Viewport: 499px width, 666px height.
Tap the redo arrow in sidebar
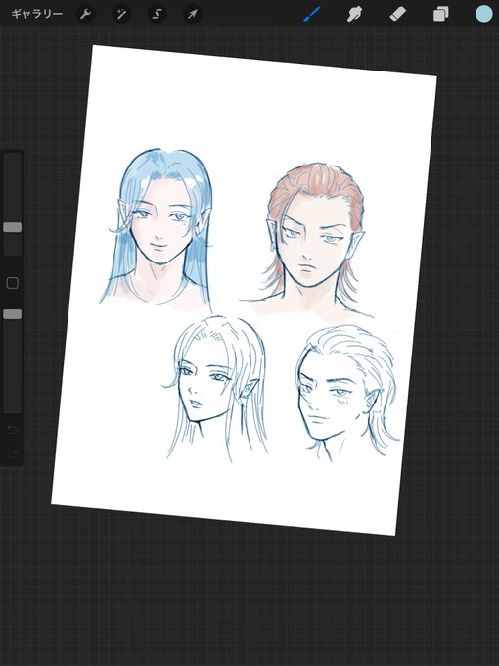click(13, 454)
